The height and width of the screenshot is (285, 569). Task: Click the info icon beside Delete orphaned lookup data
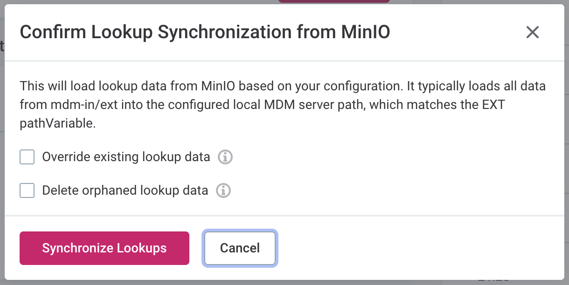click(223, 190)
